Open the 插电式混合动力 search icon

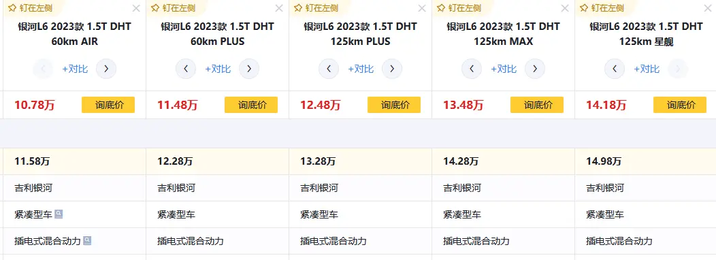pos(87,240)
